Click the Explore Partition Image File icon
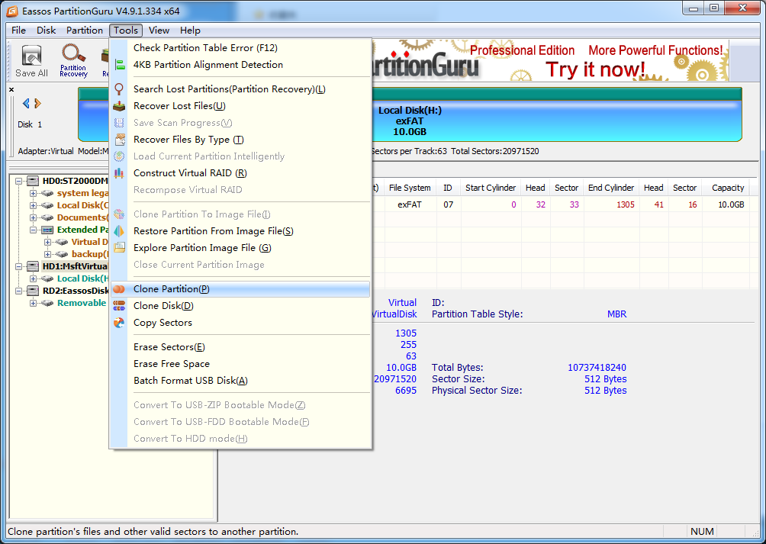Image resolution: width=766 pixels, height=544 pixels. (119, 247)
